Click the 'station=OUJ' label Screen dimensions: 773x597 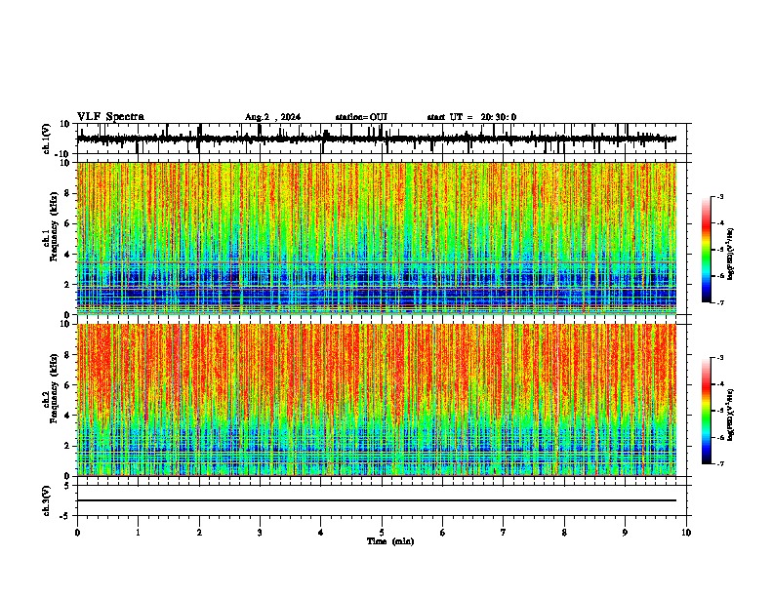pos(361,117)
